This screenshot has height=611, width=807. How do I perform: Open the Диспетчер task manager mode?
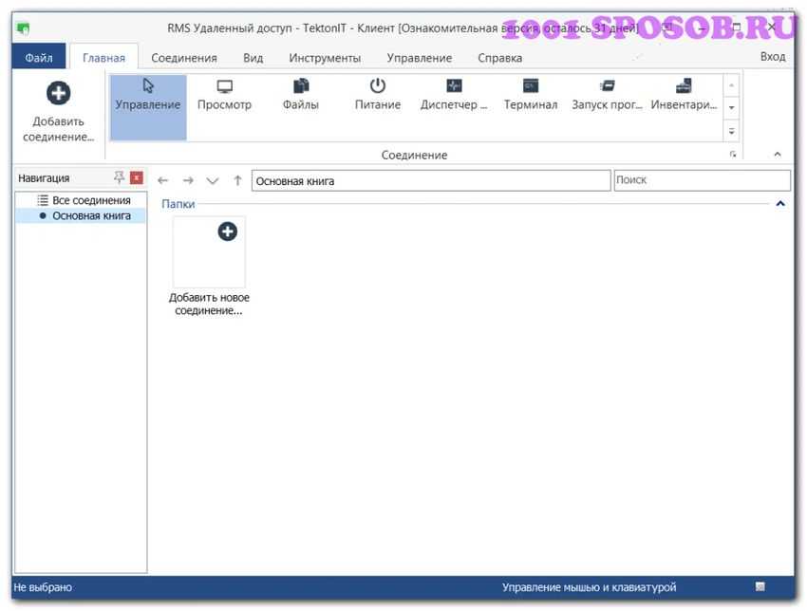[x=454, y=96]
